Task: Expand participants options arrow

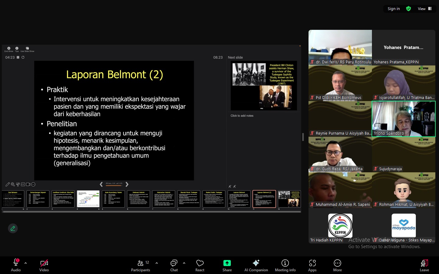Action: click(157, 263)
